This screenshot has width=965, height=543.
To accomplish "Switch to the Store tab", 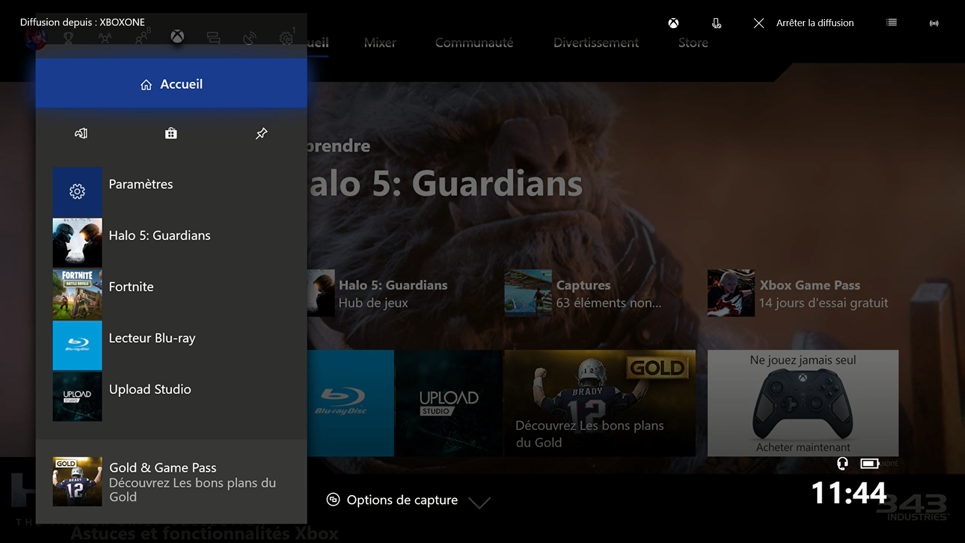I will coord(693,43).
